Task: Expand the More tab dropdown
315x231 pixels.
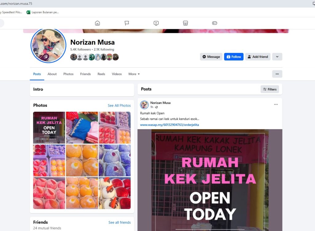Action: 134,74
